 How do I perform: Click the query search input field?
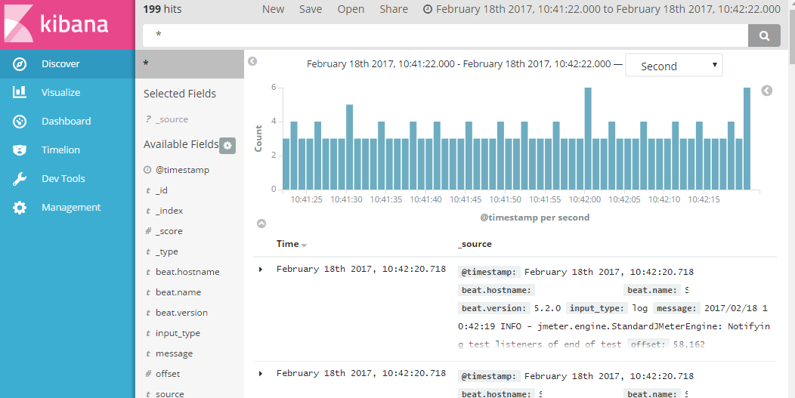pos(445,35)
